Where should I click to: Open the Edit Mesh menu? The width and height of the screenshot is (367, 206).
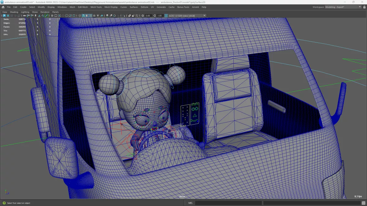83,7
